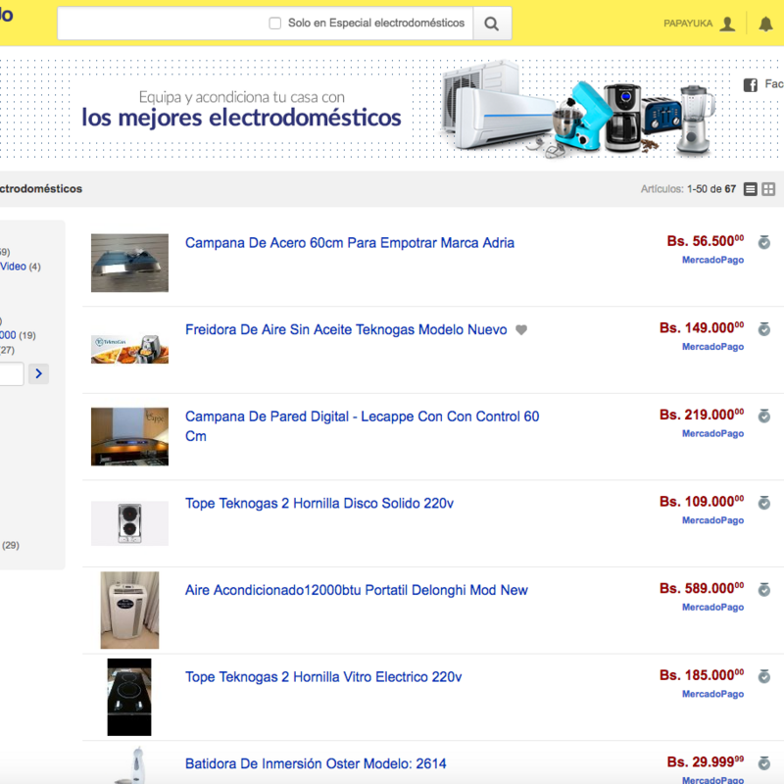Switch to list view layout
The image size is (784, 784).
[x=751, y=189]
